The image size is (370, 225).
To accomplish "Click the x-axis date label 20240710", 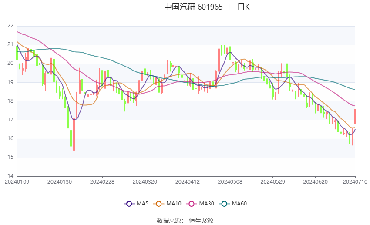I will click(x=355, y=182).
